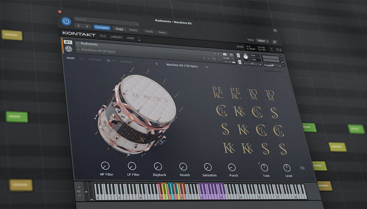The width and height of the screenshot is (367, 209).
Task: Click the Tune value field showing 0.00
Action: click(x=254, y=60)
